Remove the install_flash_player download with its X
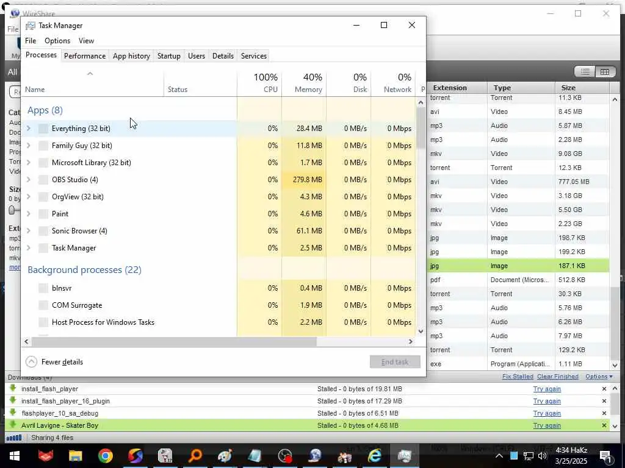This screenshot has height=468, width=625. pyautogui.click(x=604, y=389)
